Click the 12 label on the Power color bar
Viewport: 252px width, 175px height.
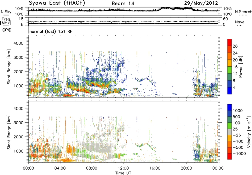(x=235, y=74)
